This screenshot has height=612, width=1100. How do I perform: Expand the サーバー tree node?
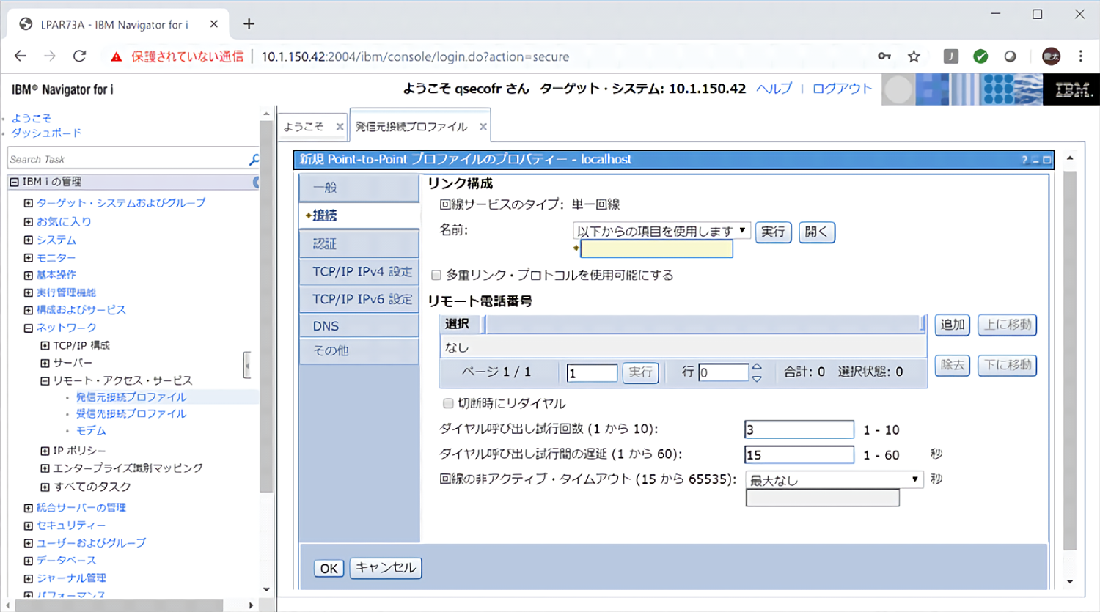45,364
